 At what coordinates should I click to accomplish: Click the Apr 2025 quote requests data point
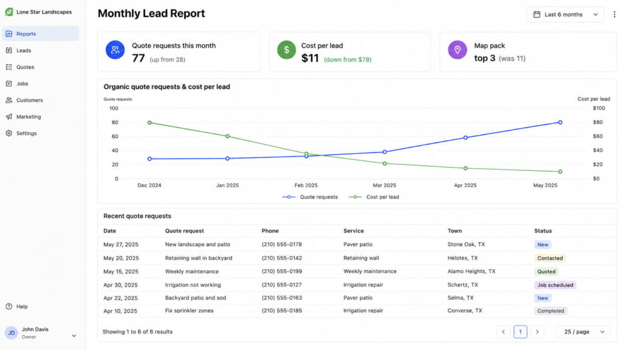pos(466,138)
